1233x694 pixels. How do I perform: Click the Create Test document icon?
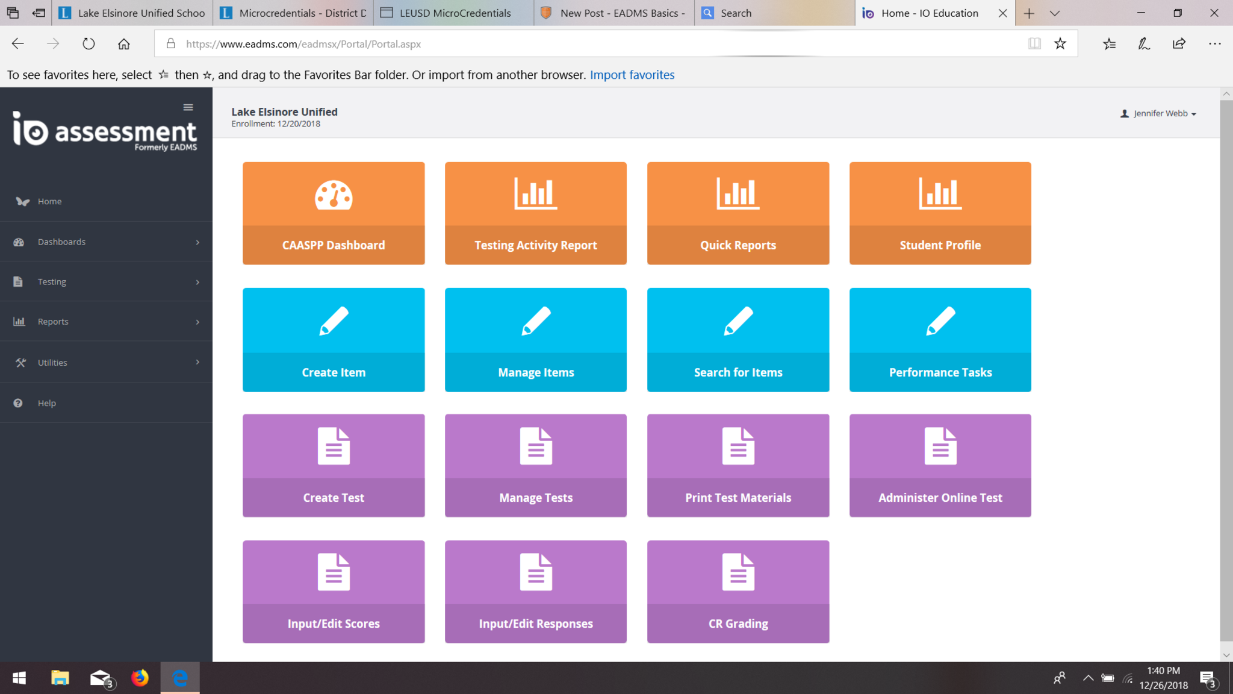[x=333, y=446]
